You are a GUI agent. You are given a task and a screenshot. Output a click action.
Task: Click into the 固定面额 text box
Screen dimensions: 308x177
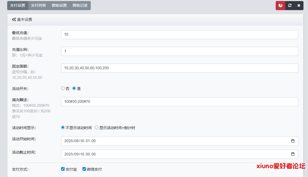(180, 68)
